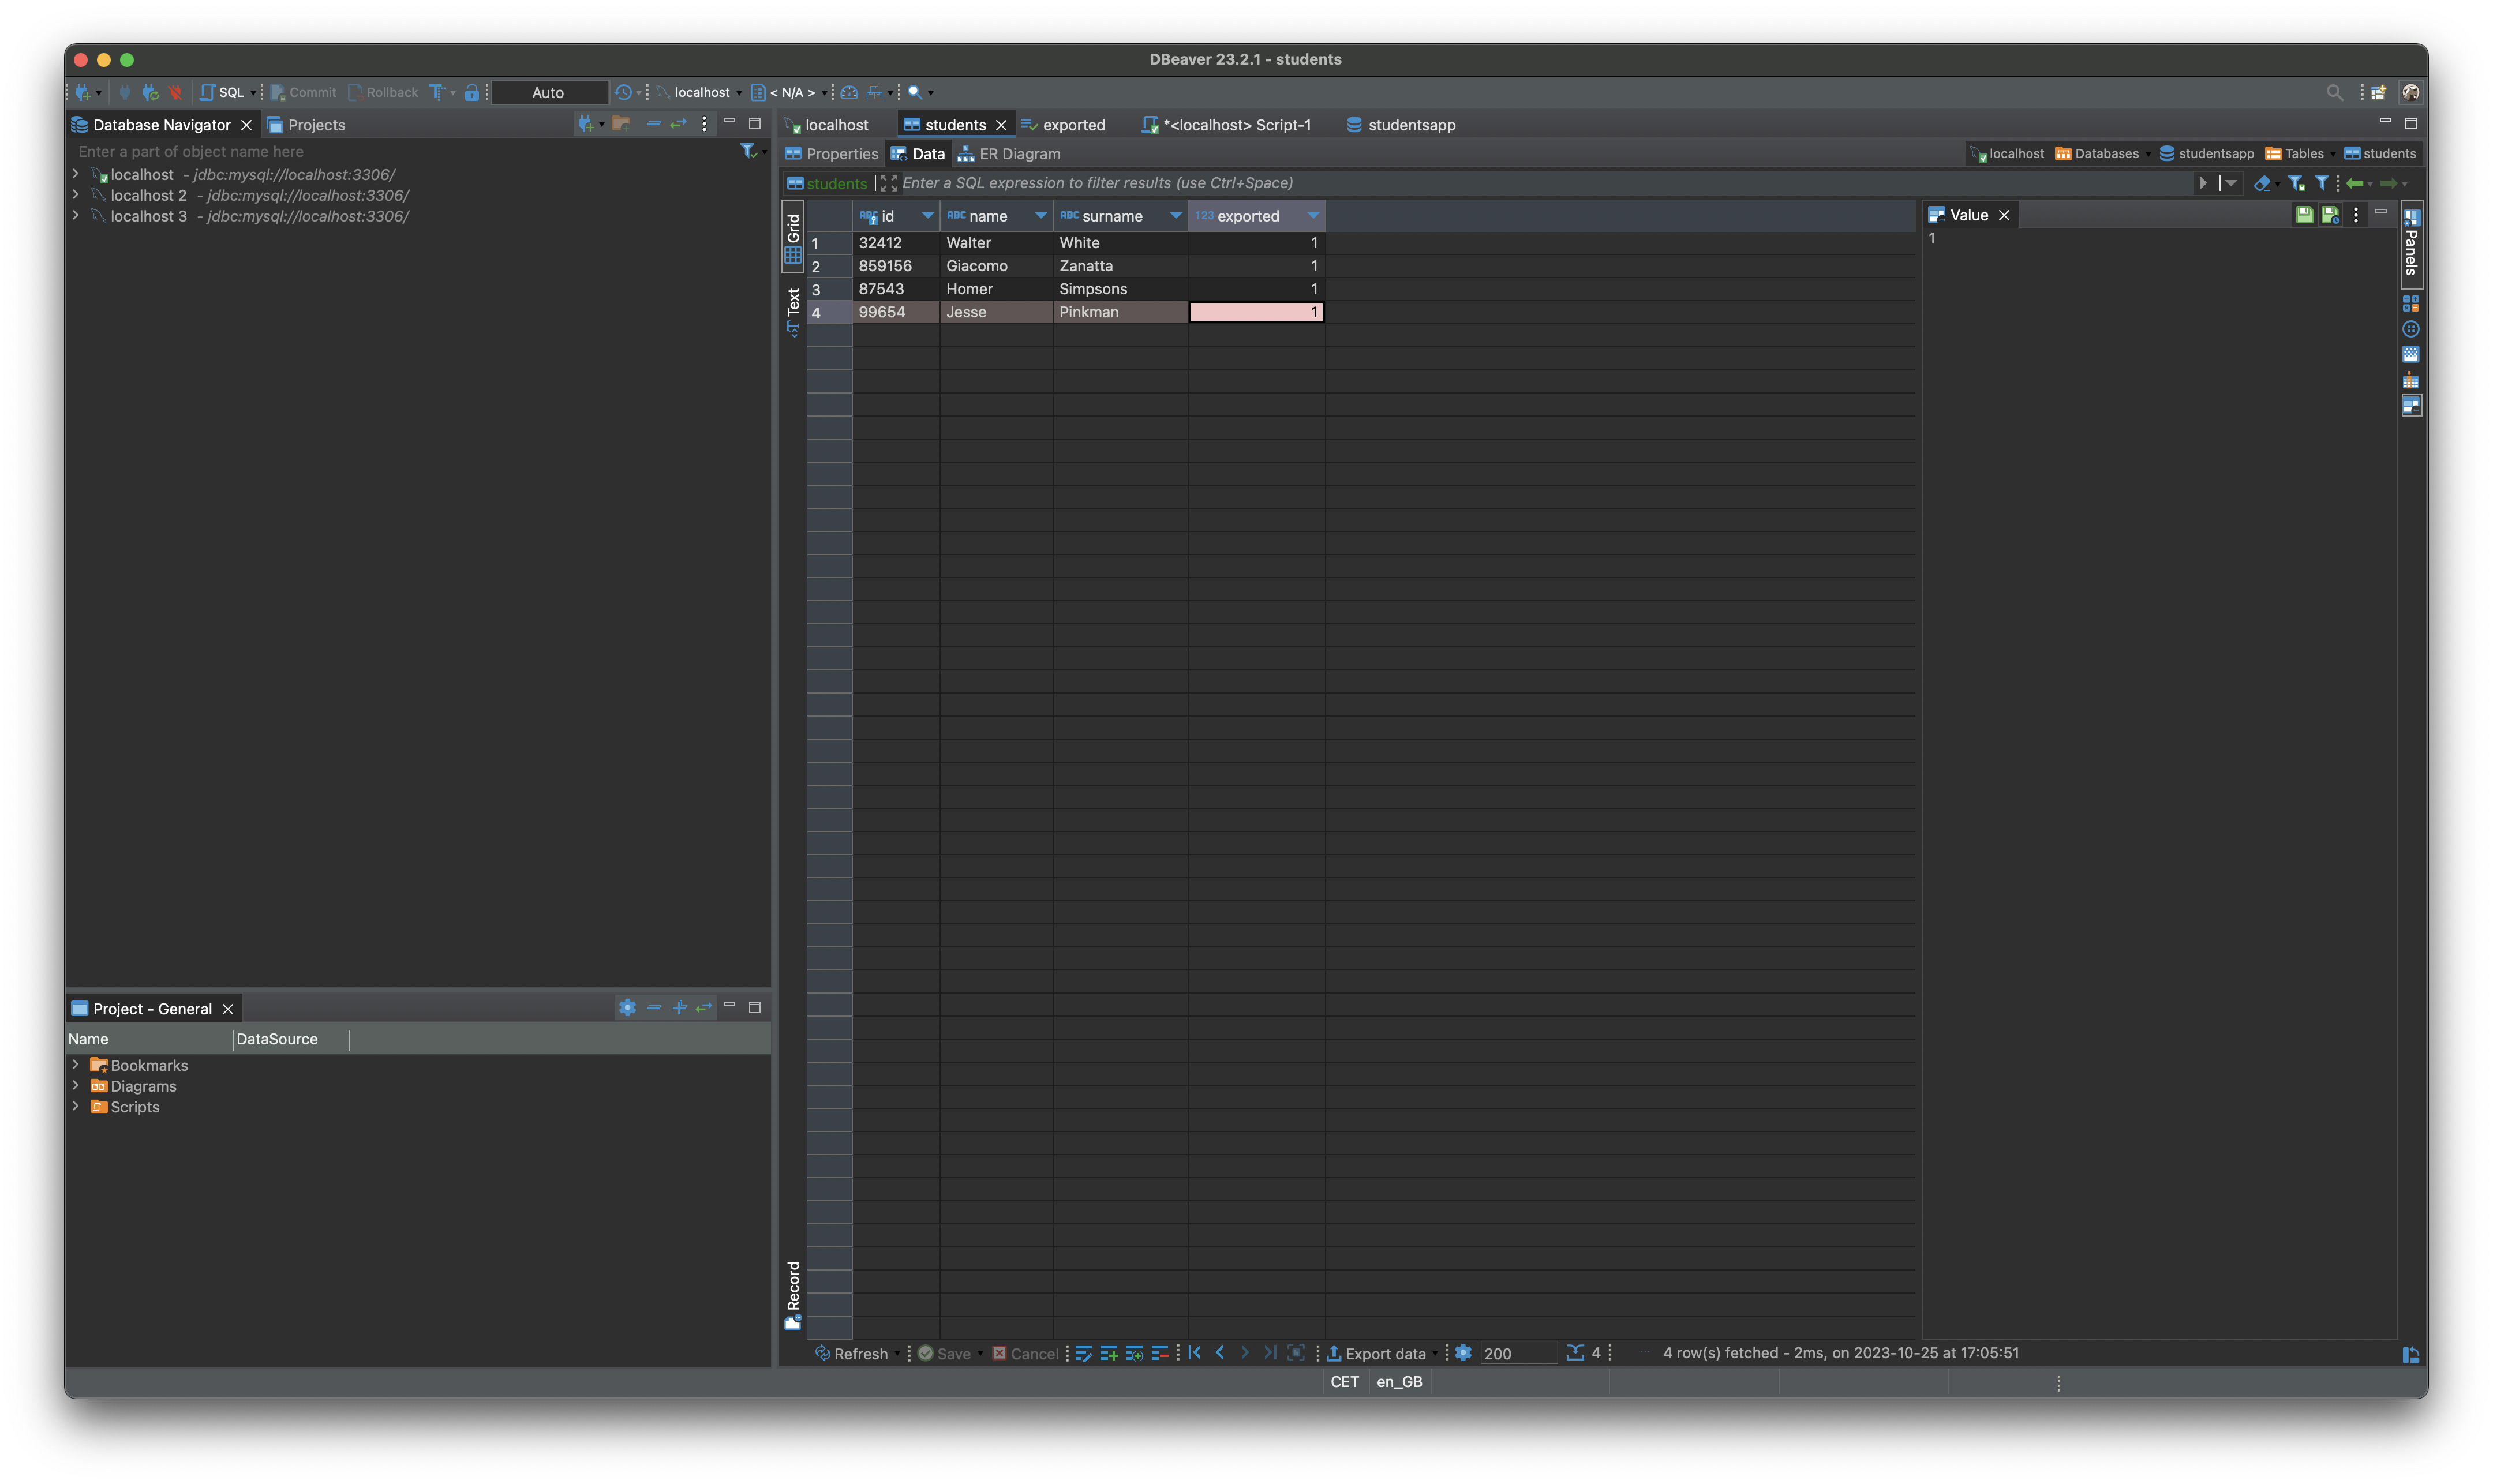Click the green back history arrow

pos(2355,183)
